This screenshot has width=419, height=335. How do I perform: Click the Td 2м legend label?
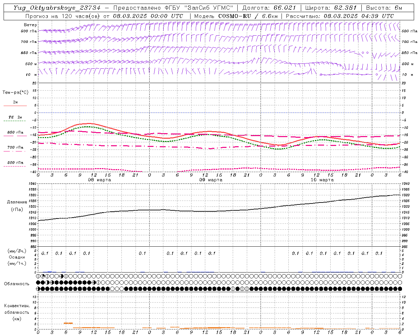pyautogui.click(x=15, y=117)
